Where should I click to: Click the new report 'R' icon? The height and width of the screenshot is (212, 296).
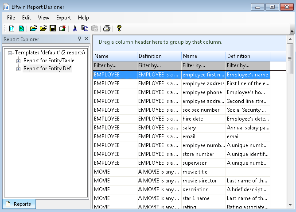[12, 28]
